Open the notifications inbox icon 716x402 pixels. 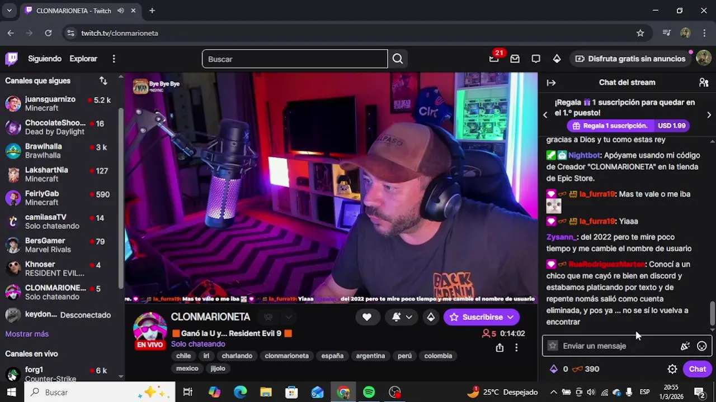pyautogui.click(x=515, y=59)
